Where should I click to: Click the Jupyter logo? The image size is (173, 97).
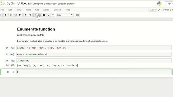click(7, 4)
